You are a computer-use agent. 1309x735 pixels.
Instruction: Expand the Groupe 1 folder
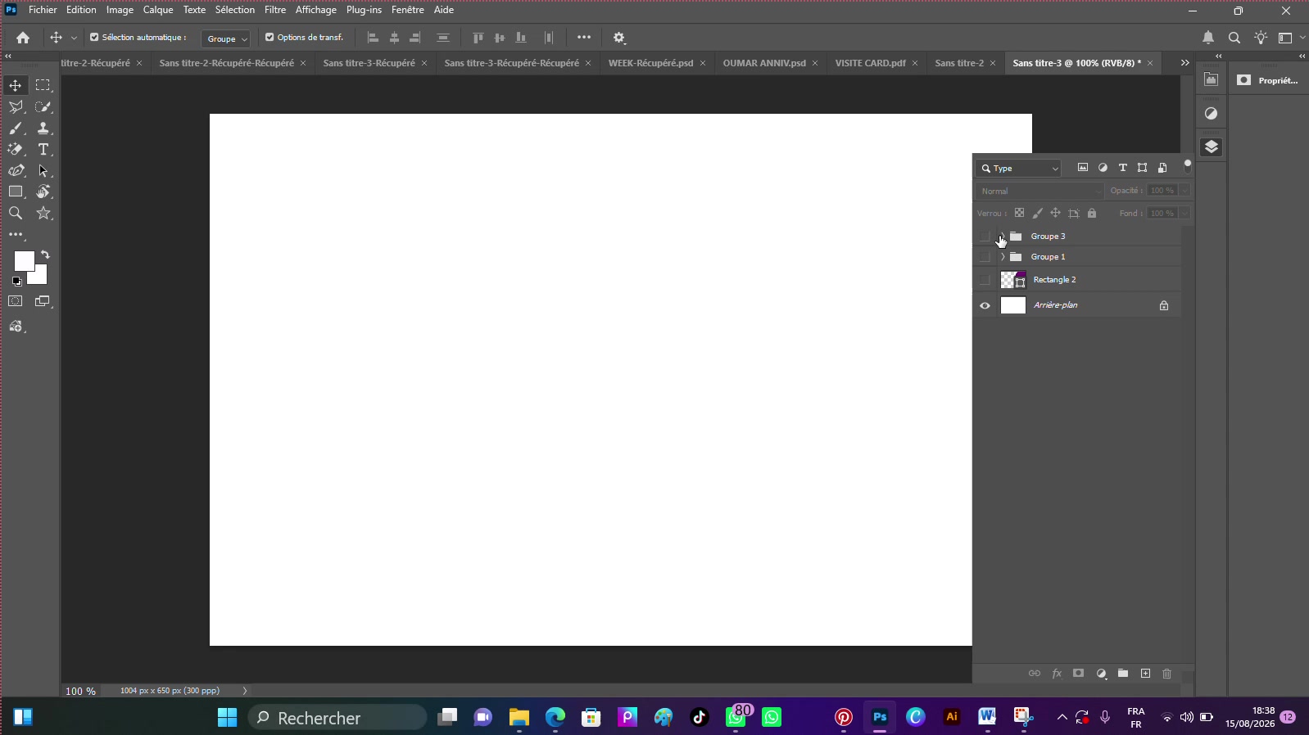click(1003, 257)
